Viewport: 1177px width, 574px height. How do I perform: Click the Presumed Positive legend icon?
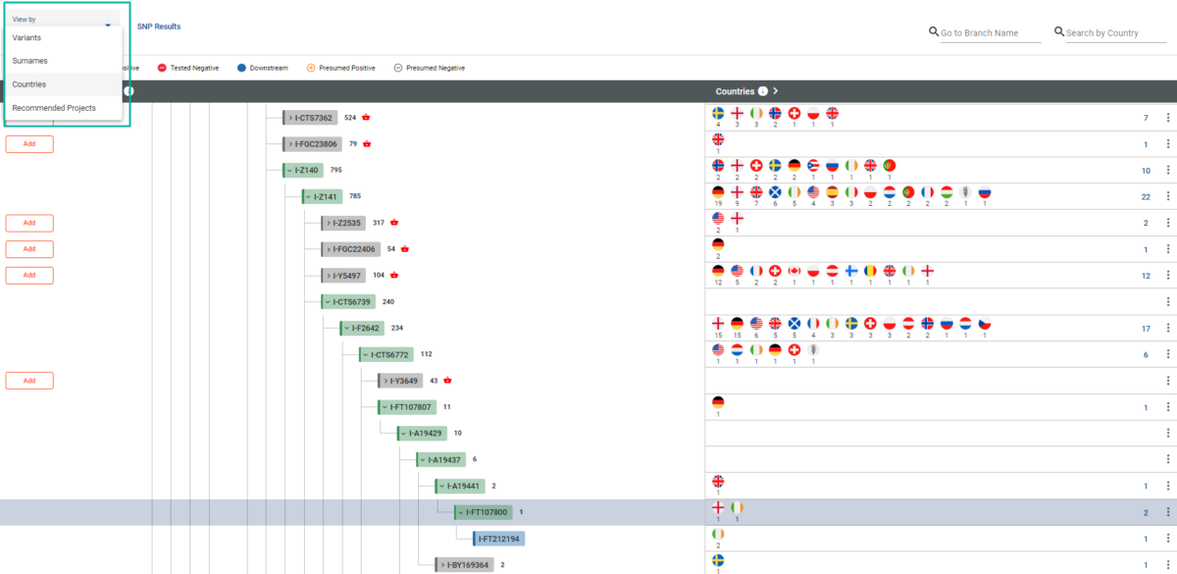point(311,68)
